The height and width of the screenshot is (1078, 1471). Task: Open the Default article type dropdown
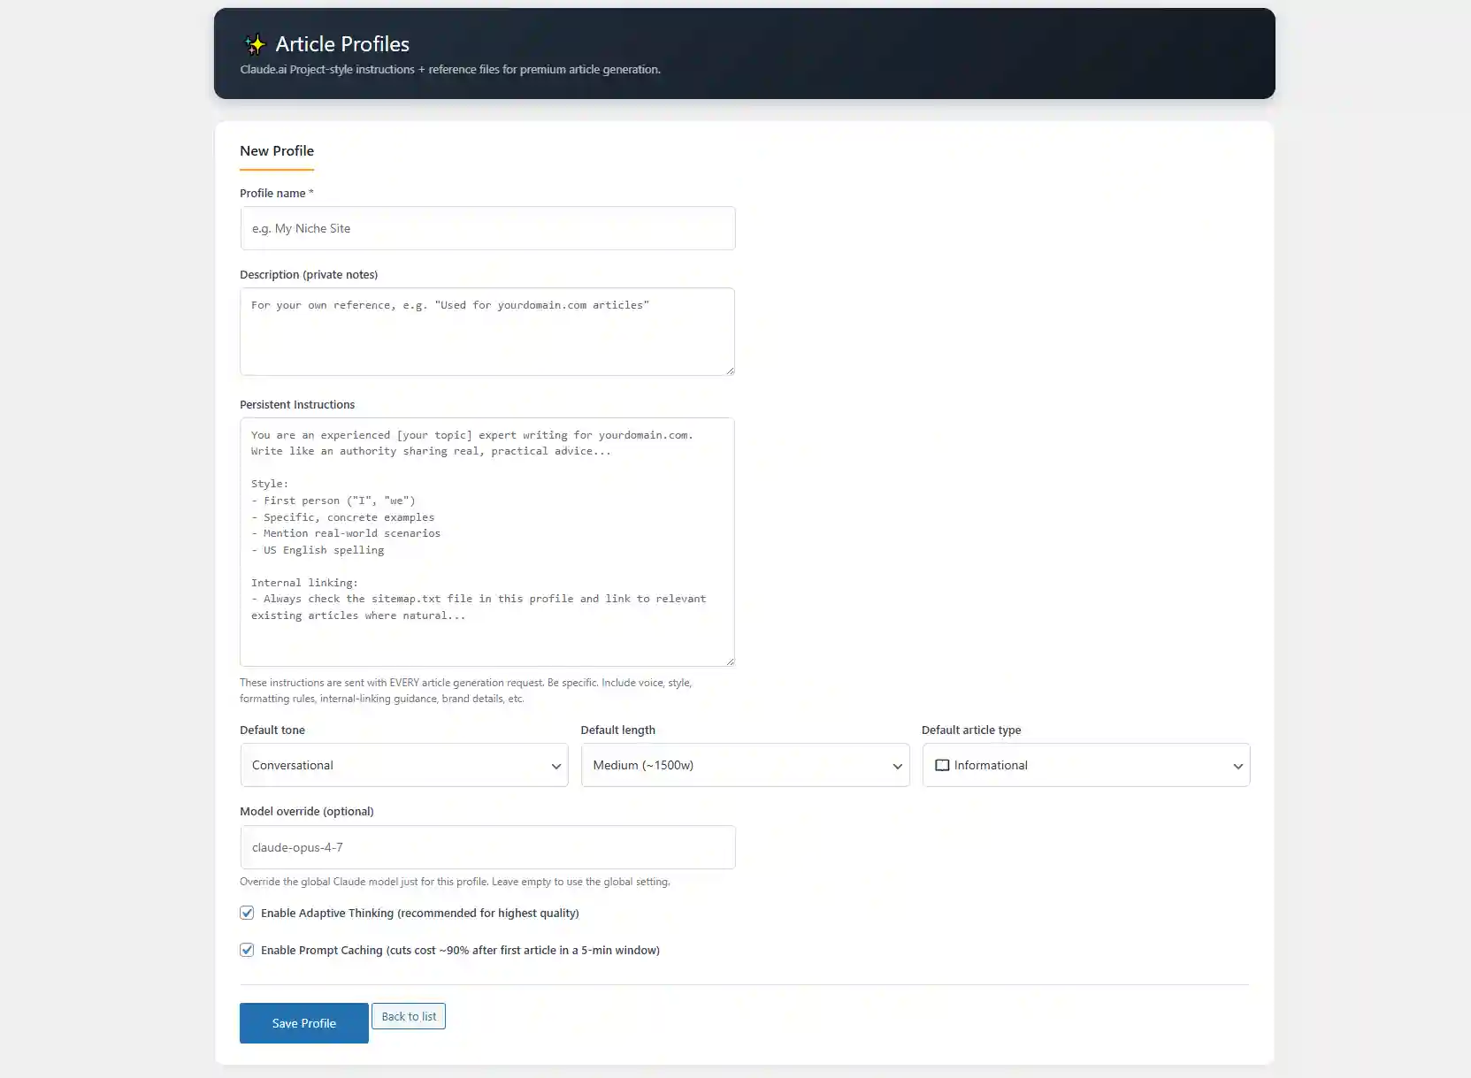click(1085, 765)
